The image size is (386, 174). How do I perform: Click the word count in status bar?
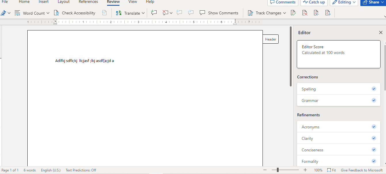(30, 170)
